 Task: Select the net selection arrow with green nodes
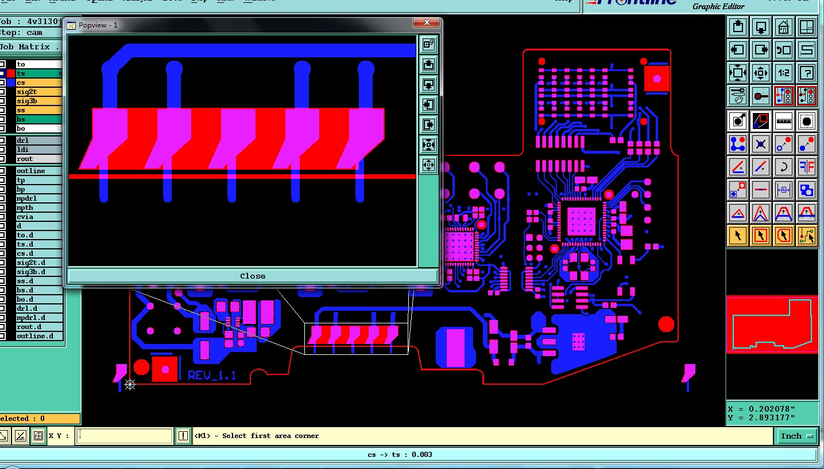tap(807, 236)
